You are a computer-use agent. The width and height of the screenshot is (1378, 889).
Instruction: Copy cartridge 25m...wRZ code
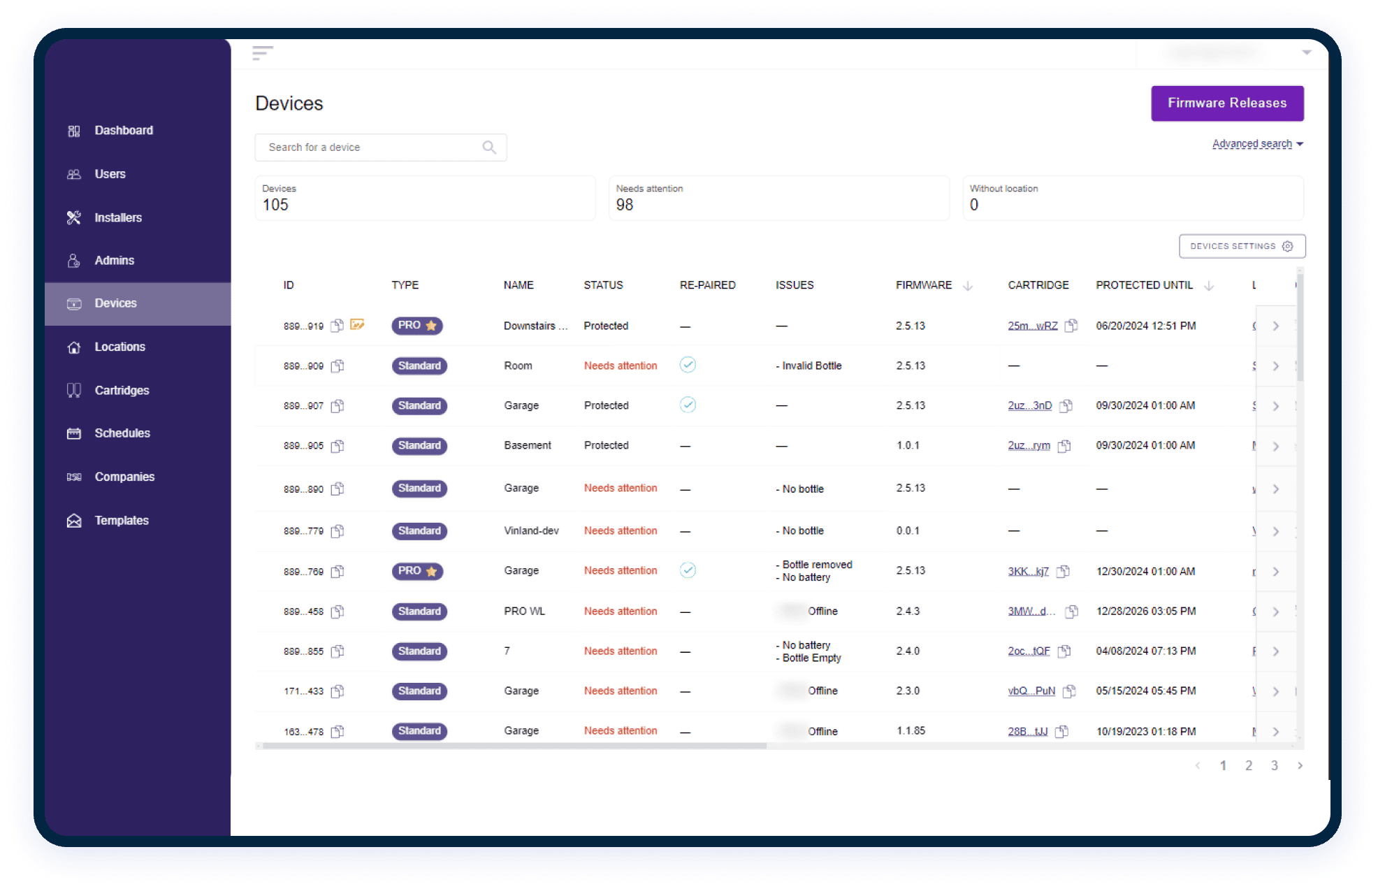tap(1071, 326)
